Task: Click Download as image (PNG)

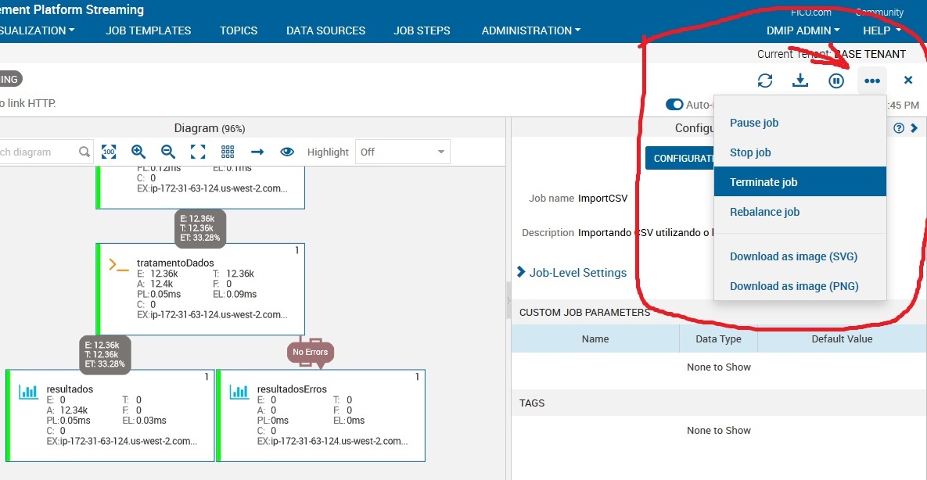Action: point(794,286)
